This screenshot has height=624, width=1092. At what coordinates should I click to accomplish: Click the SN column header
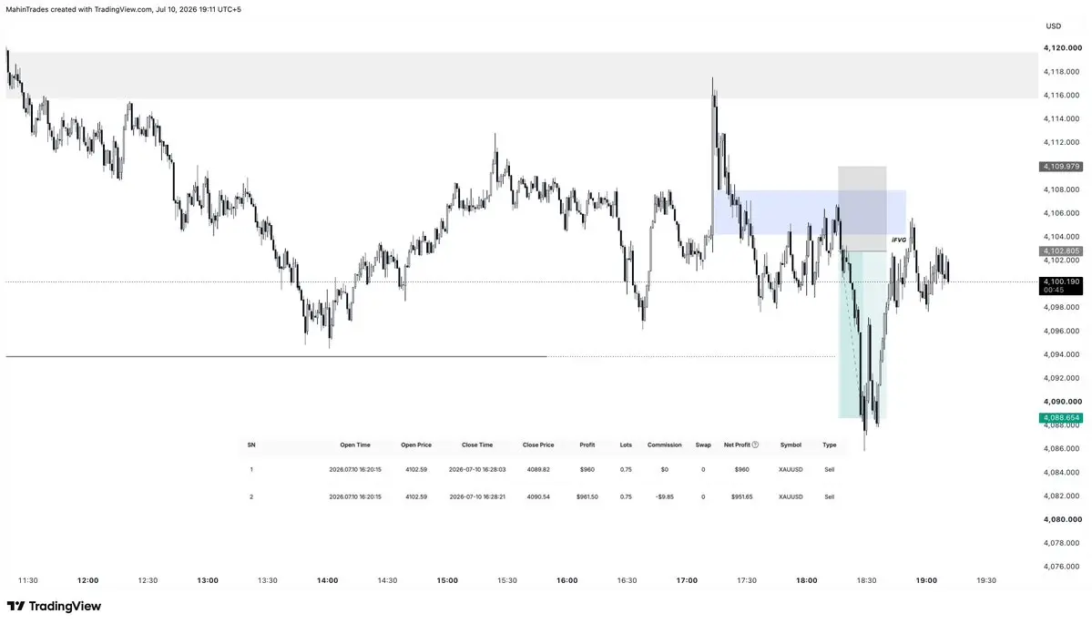click(x=251, y=445)
